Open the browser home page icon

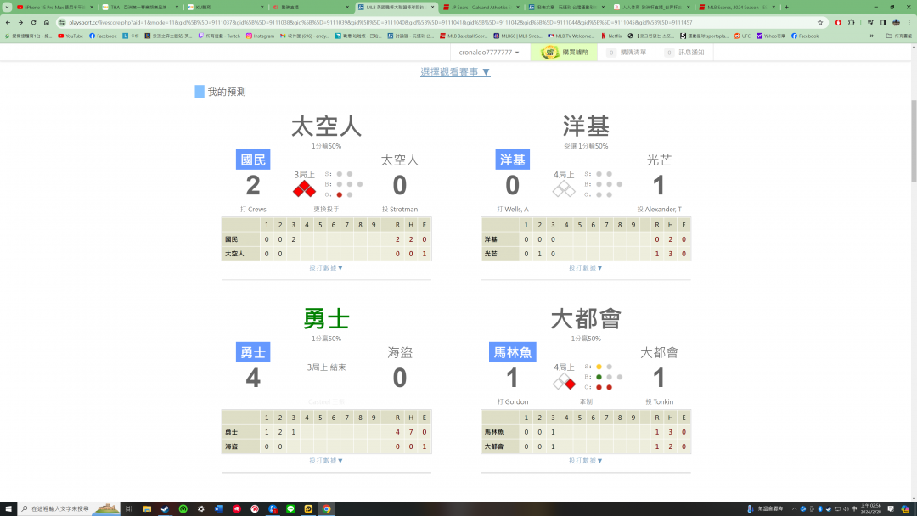click(46, 22)
